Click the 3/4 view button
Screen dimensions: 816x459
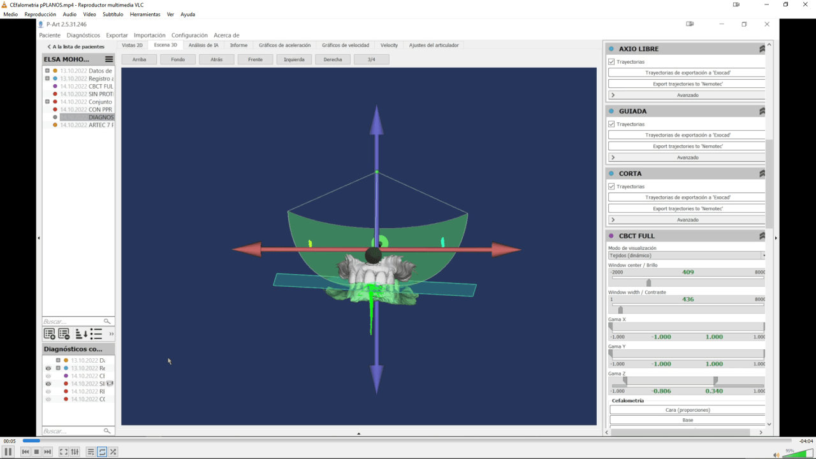[372, 59]
